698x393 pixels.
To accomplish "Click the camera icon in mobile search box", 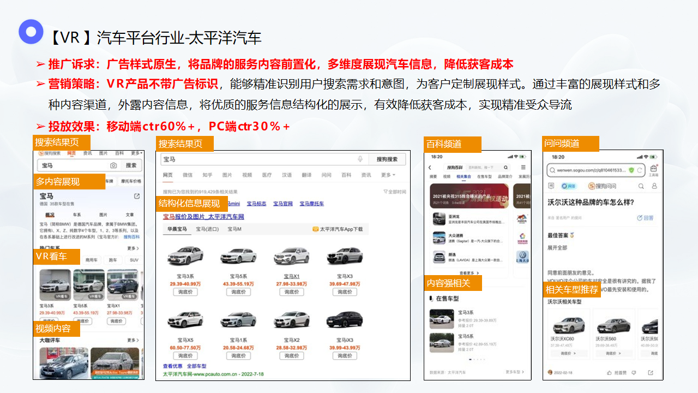I will (113, 165).
